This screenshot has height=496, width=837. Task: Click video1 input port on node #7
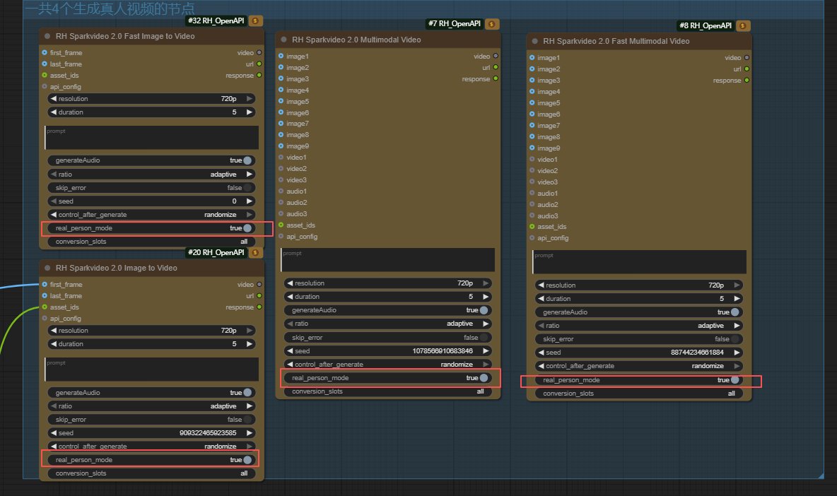pyautogui.click(x=281, y=158)
